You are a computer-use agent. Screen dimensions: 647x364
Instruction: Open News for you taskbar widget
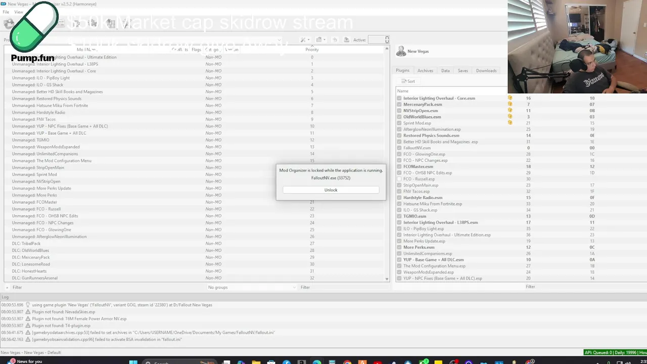click(x=24, y=361)
